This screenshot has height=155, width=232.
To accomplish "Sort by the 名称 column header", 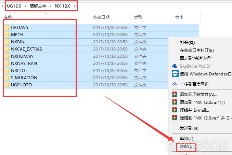I will [x=8, y=17].
